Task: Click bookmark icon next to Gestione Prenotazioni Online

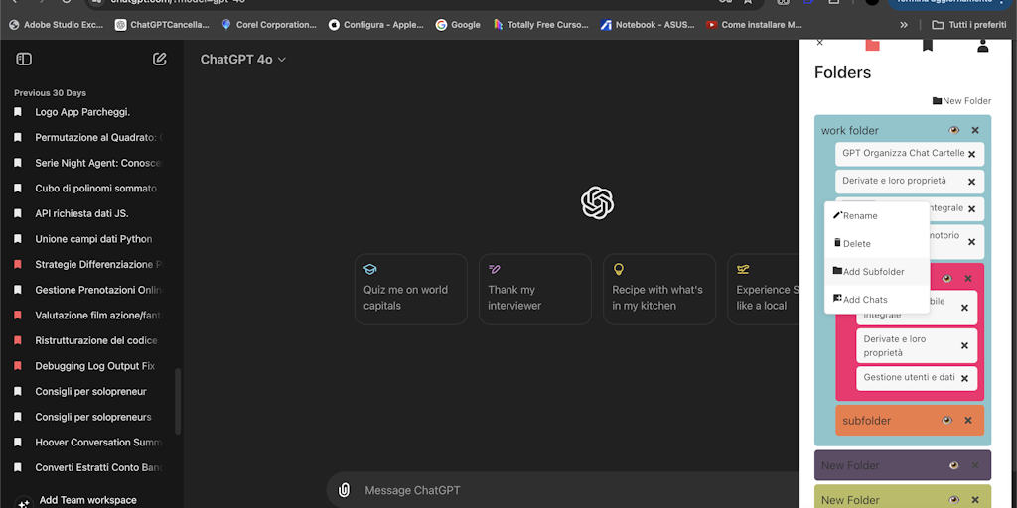Action: [18, 290]
